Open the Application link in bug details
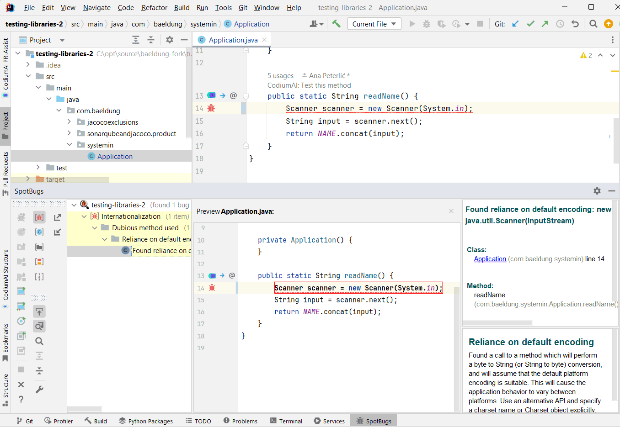The image size is (620, 427). point(490,259)
